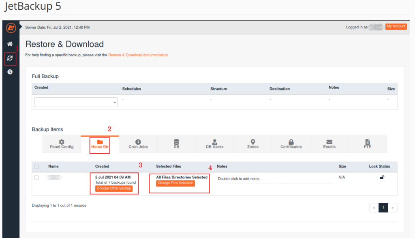Switch to the Panel Config tab
Screen dimensions: 415x238
click(62, 144)
